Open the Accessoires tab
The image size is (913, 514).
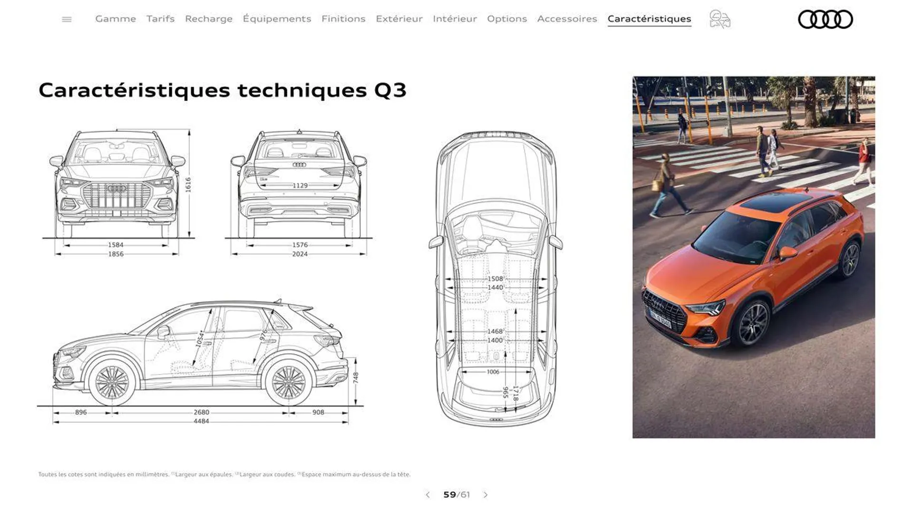coord(567,19)
